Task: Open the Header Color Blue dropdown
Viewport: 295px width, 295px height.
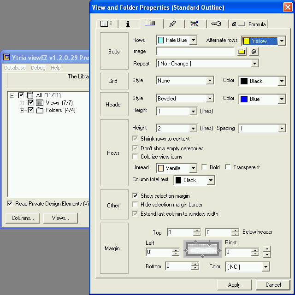Action: point(282,99)
